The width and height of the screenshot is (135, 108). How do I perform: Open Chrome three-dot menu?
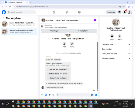pos(133,7)
